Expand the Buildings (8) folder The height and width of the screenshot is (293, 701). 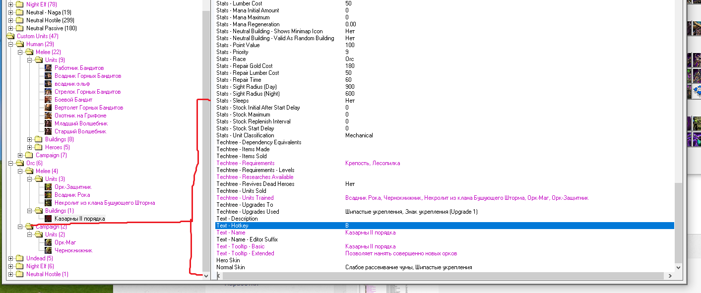[x=30, y=139]
